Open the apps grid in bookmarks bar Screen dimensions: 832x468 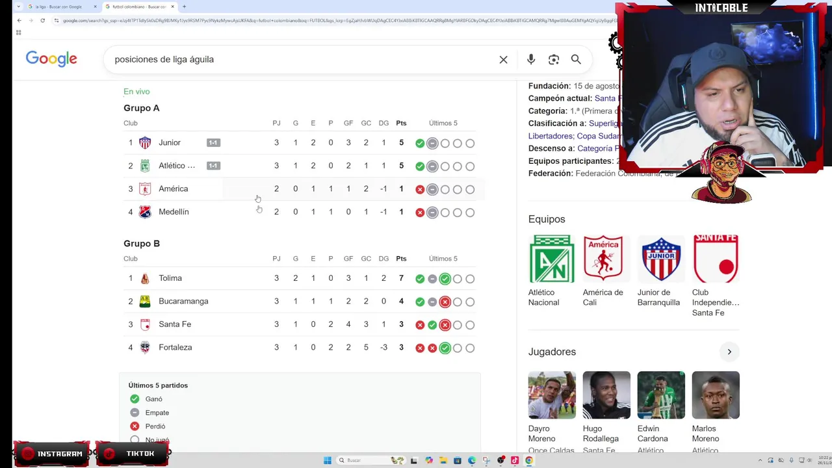click(x=18, y=32)
